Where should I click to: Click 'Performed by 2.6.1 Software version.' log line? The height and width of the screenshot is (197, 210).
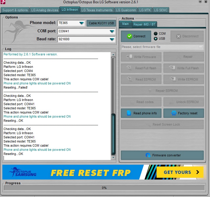pos(30,54)
